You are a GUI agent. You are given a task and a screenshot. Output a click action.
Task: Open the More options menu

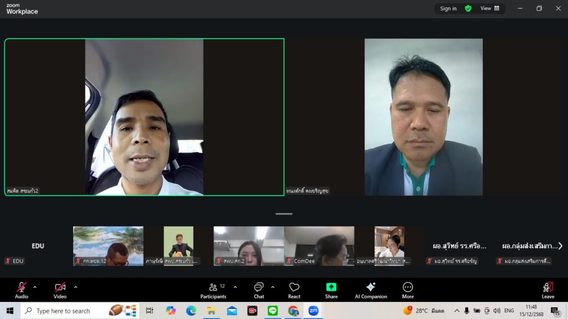[408, 290]
